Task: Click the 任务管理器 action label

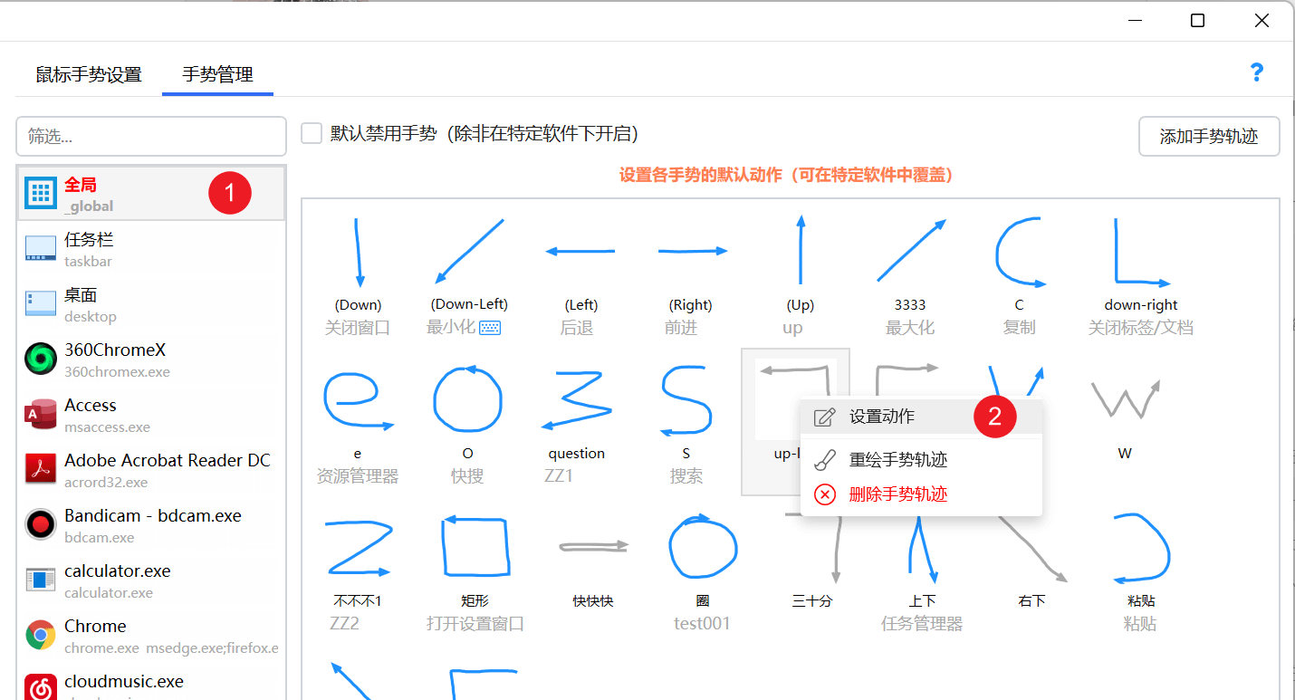Action: (922, 624)
